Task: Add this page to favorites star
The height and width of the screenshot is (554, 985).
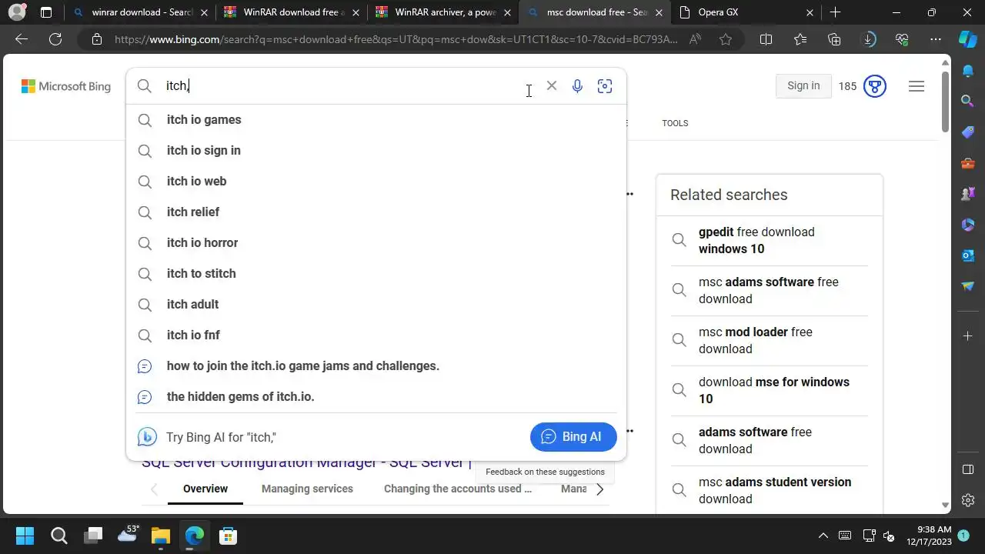Action: click(726, 39)
